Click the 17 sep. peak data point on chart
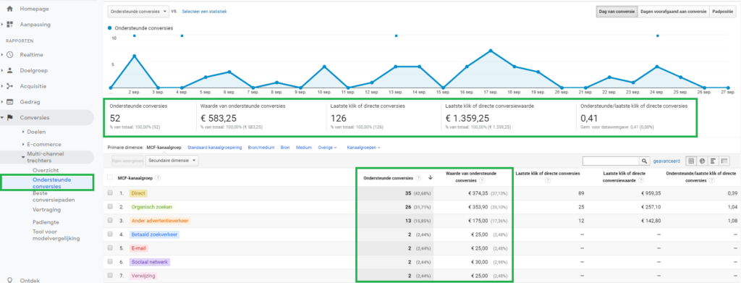This screenshot has height=283, width=741. pos(491,51)
